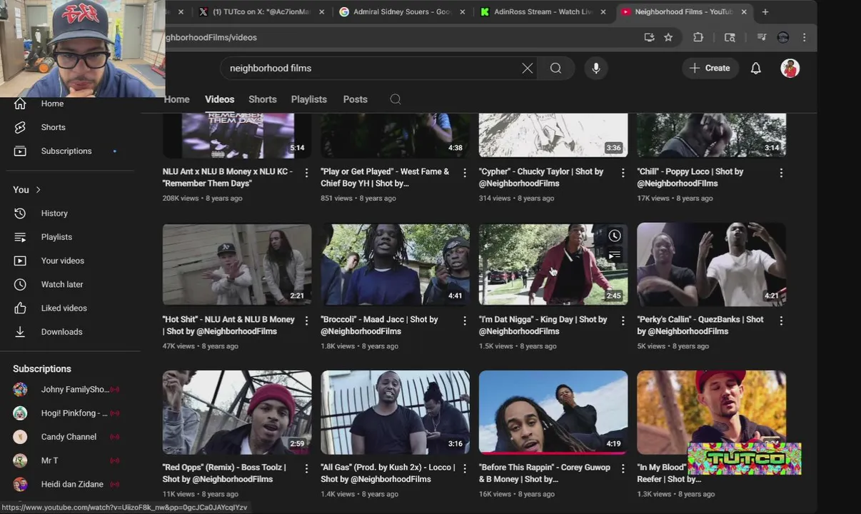The height and width of the screenshot is (514, 861).
Task: Close the AdinRoss Stream browser tab
Action: coord(603,11)
